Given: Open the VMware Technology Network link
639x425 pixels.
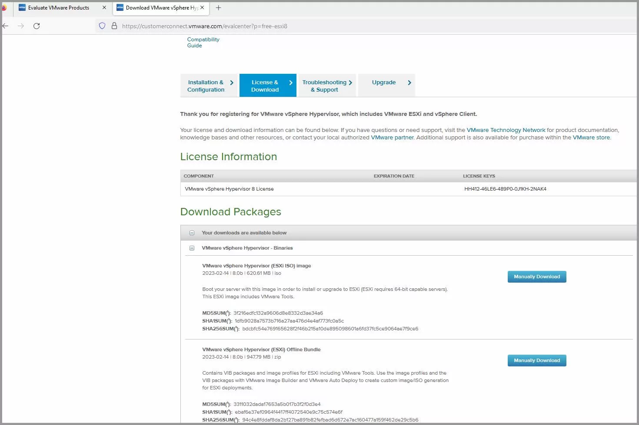Looking at the screenshot, I should (506, 130).
